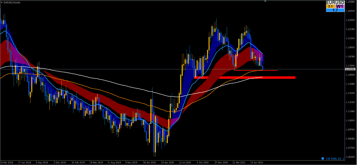Click the purple W1 timeframe box
The width and height of the screenshot is (357, 165).
[x=339, y=6]
